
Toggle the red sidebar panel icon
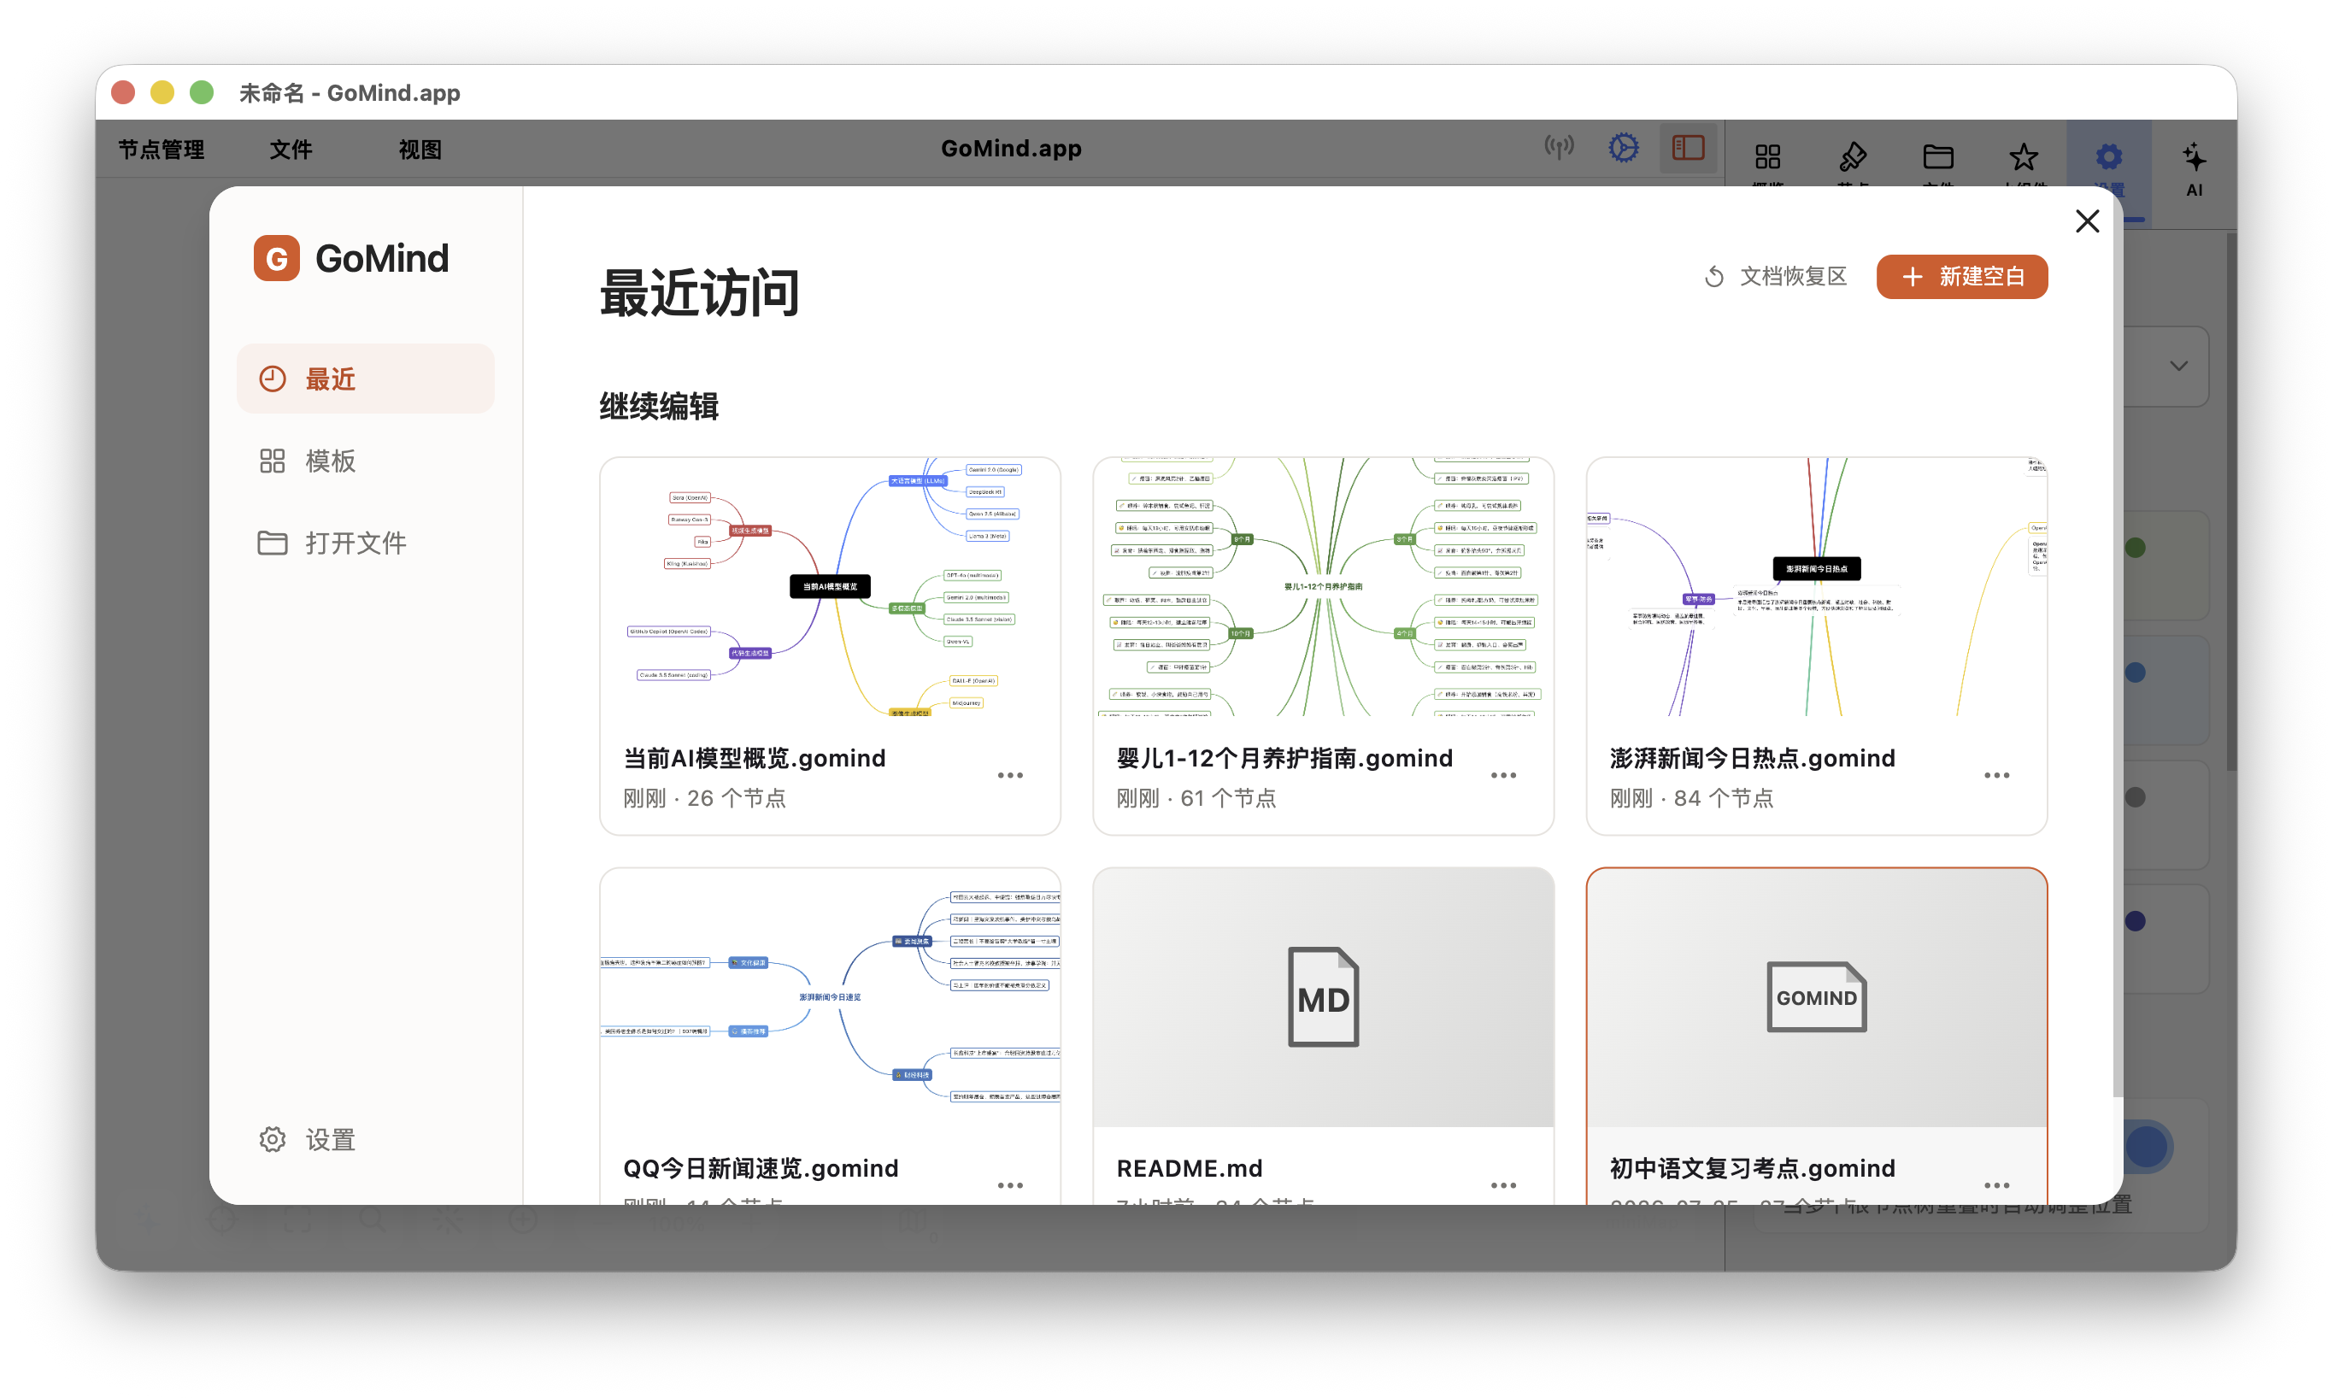click(x=1688, y=148)
